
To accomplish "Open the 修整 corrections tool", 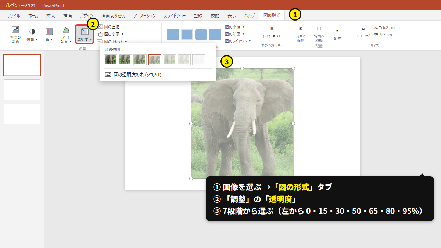I will click(32, 35).
